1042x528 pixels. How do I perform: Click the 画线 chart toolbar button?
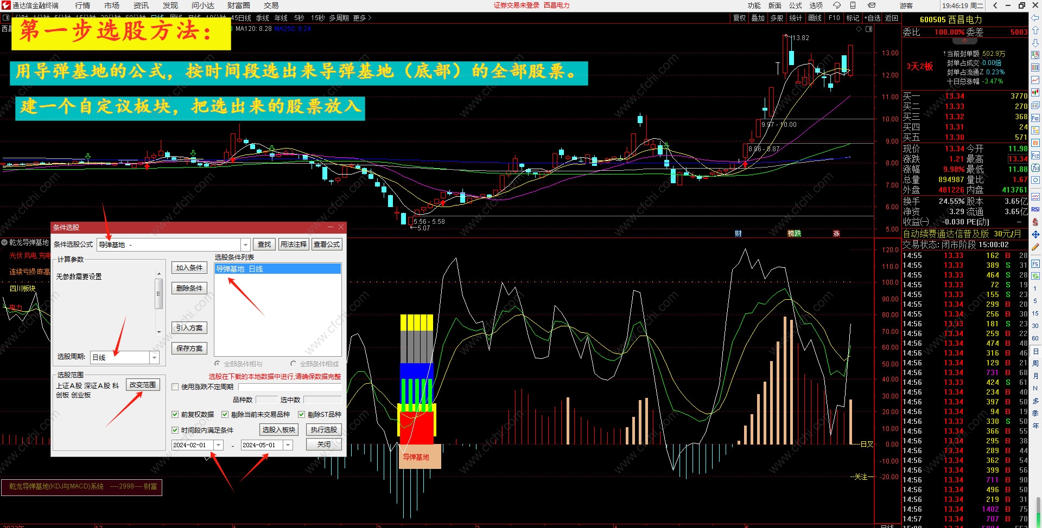coord(815,18)
